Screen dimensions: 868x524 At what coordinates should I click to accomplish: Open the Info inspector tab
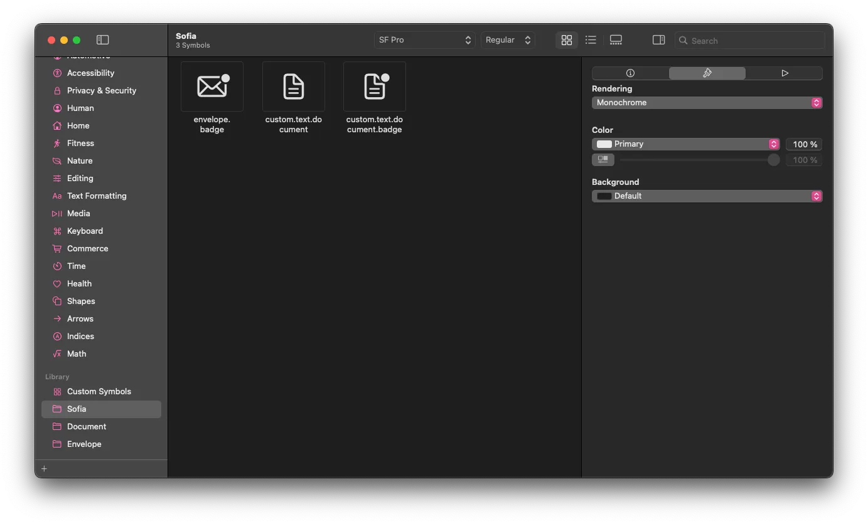630,73
